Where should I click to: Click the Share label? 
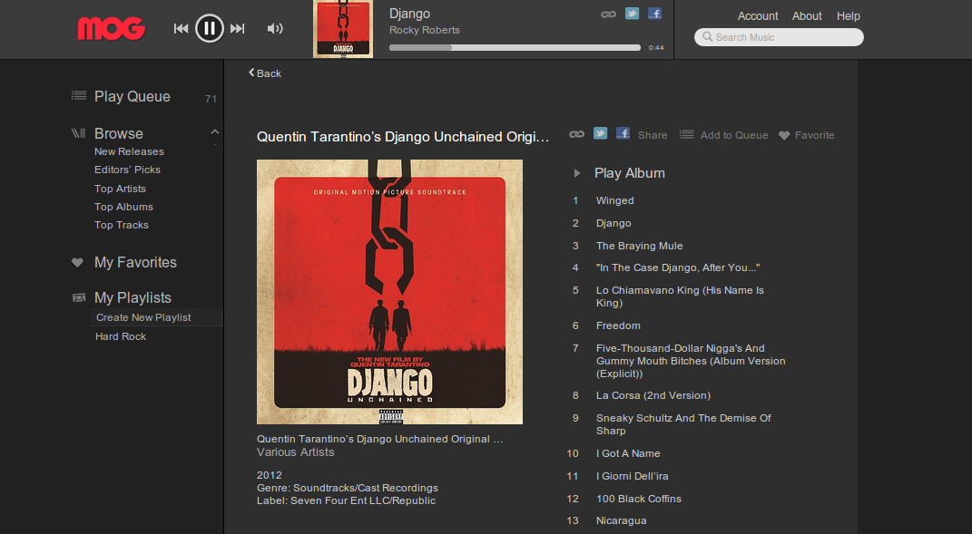click(x=653, y=135)
